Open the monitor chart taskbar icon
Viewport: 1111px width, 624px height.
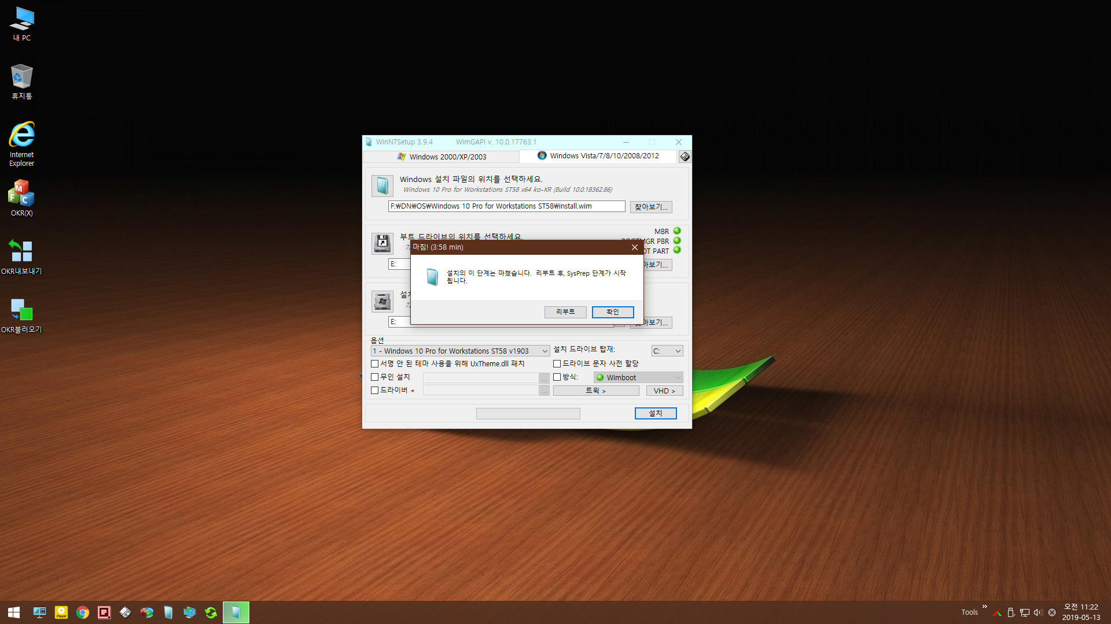39,612
